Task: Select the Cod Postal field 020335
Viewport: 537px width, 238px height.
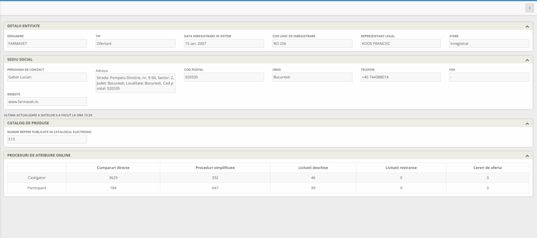Action: (x=224, y=77)
